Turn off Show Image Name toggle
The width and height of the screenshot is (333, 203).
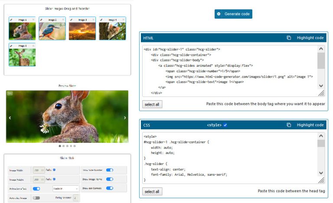(110, 179)
